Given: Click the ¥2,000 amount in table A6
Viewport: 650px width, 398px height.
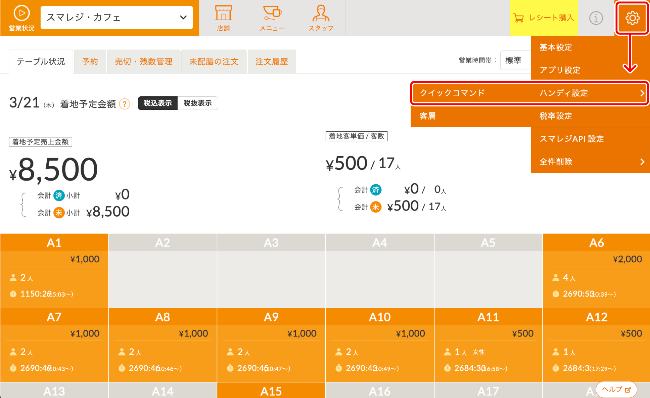Looking at the screenshot, I should (x=627, y=259).
